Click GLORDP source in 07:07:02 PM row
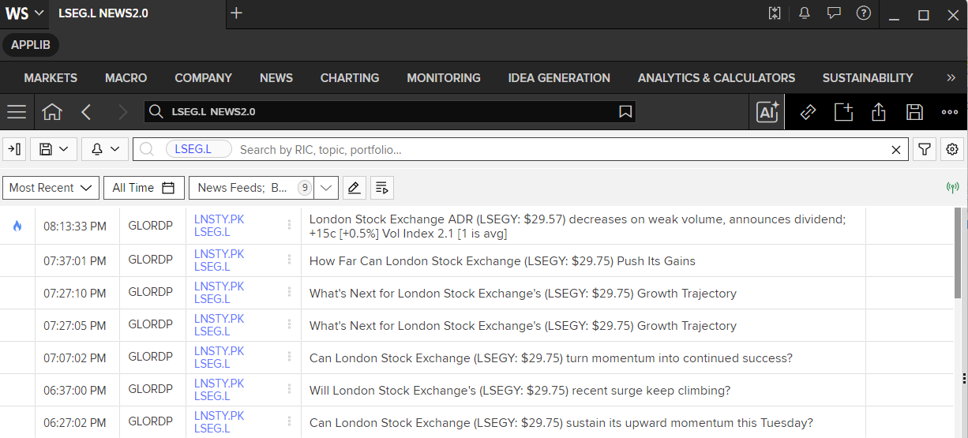This screenshot has width=968, height=438. point(151,358)
